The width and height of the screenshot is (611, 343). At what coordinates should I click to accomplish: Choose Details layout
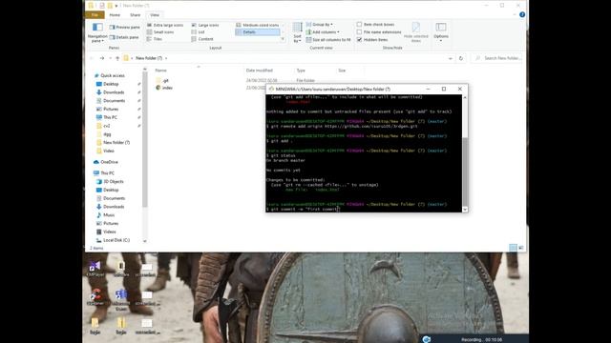coord(258,31)
